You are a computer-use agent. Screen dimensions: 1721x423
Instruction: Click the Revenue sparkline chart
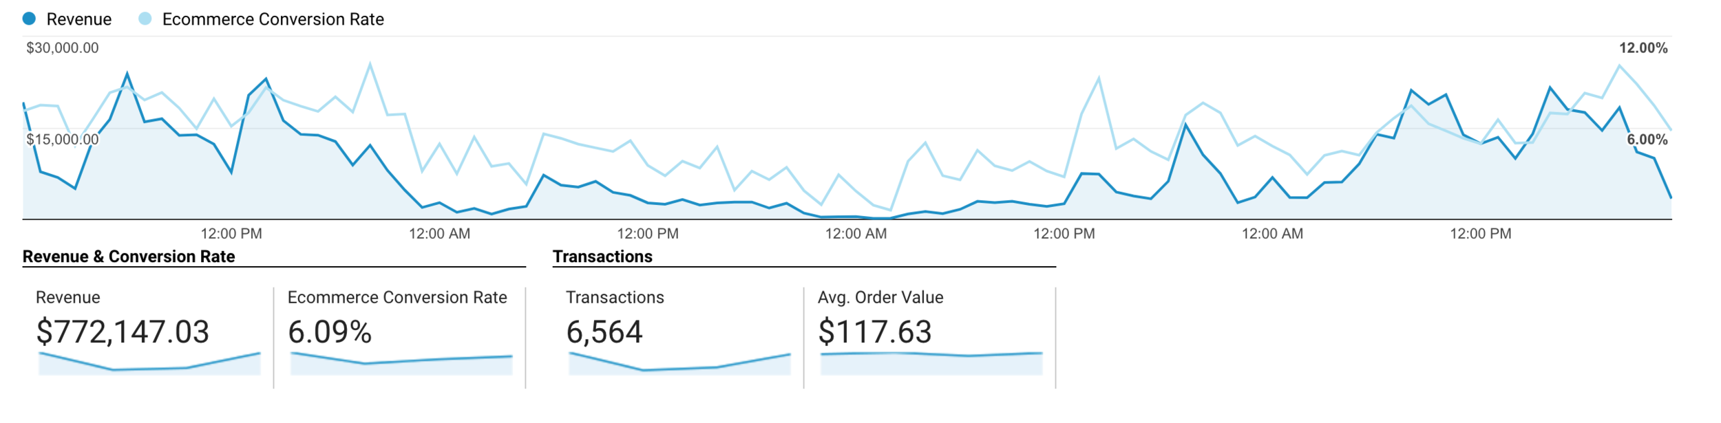pyautogui.click(x=149, y=363)
